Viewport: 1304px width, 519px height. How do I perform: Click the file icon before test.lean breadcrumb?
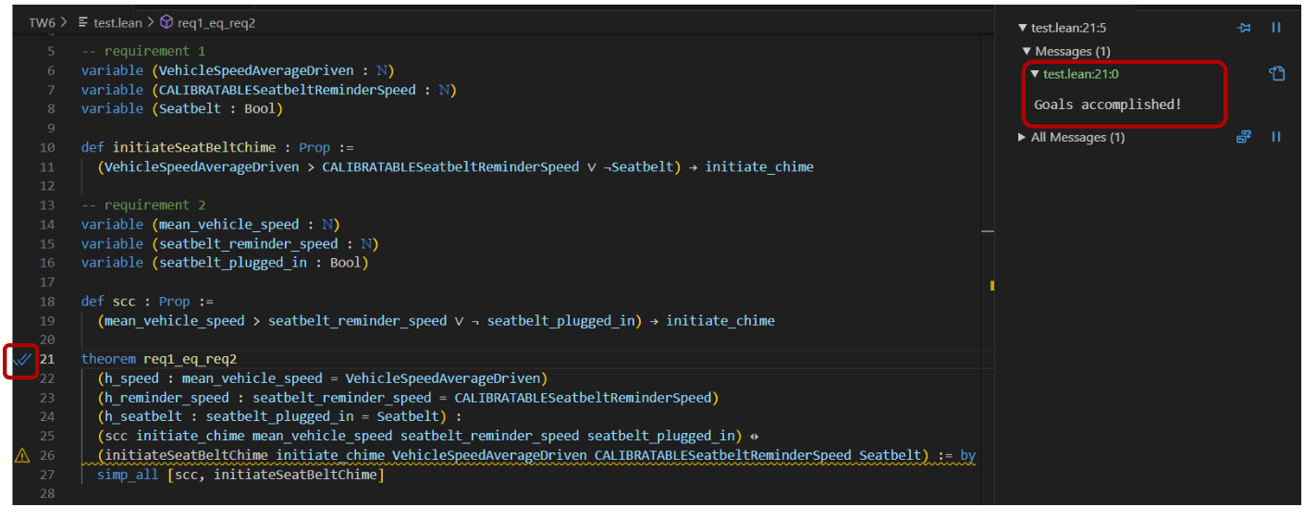pyautogui.click(x=83, y=22)
